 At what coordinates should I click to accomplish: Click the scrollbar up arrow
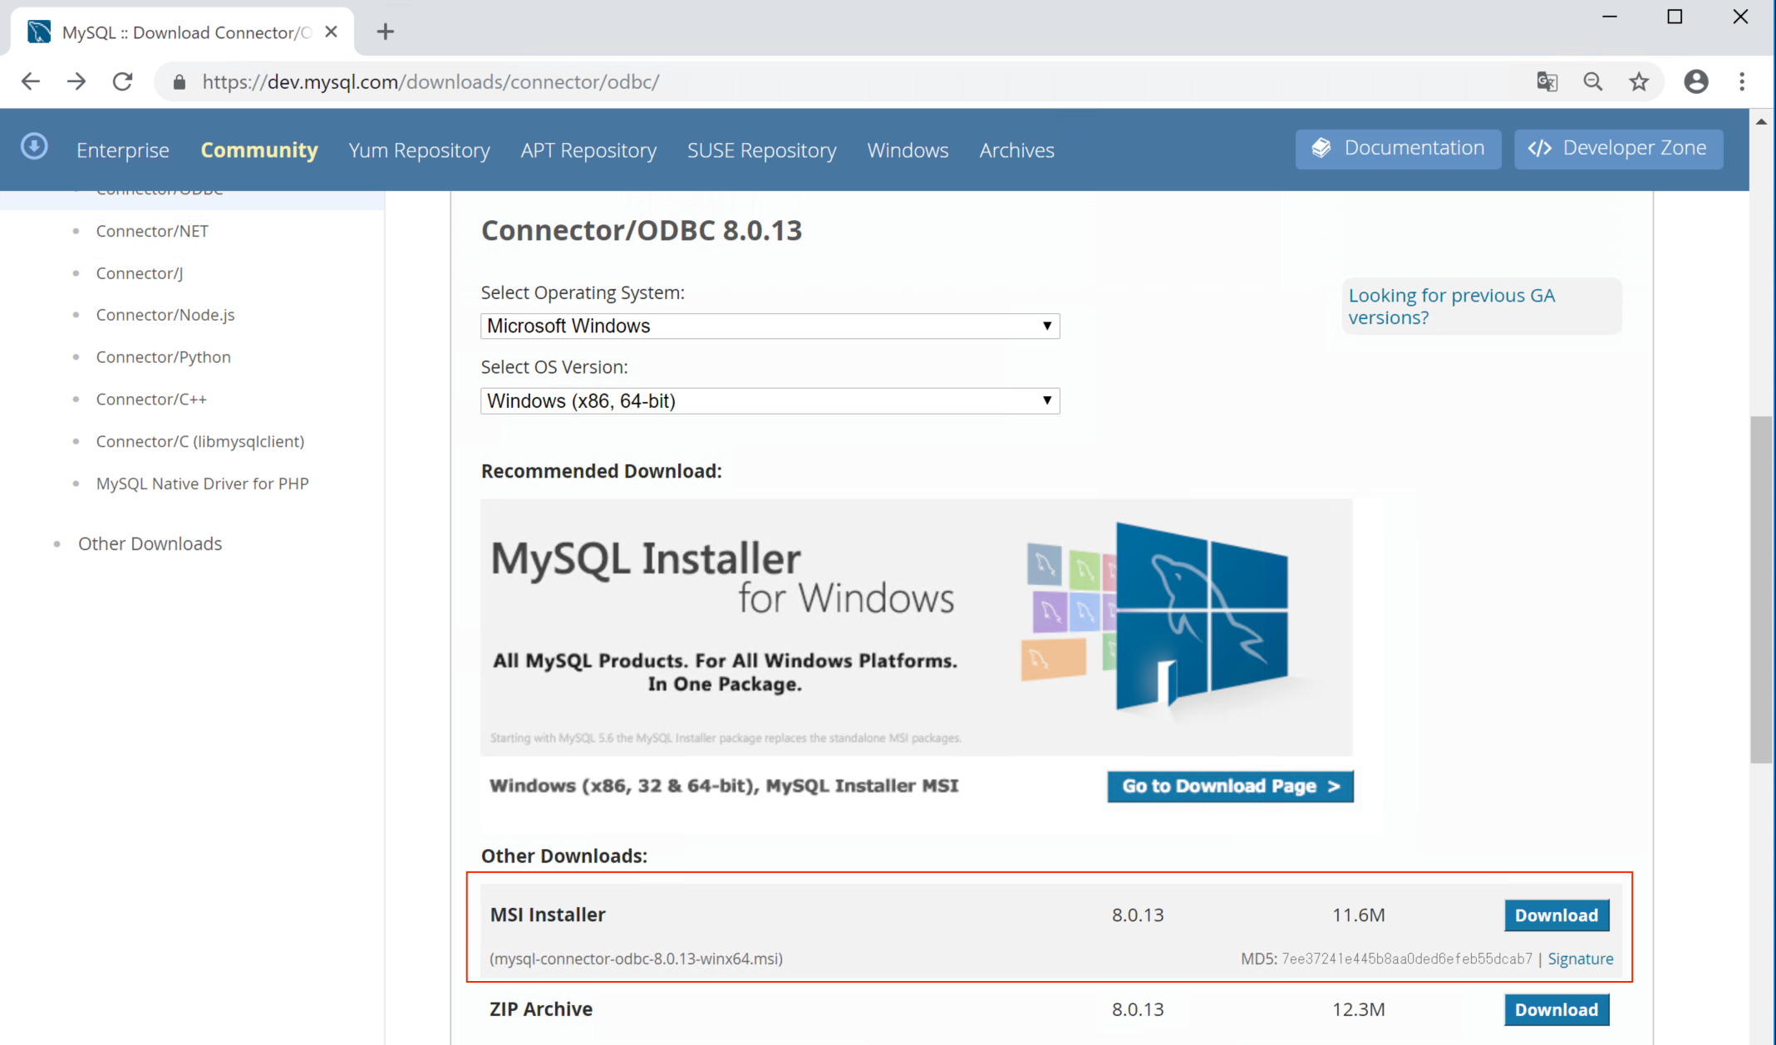point(1761,121)
